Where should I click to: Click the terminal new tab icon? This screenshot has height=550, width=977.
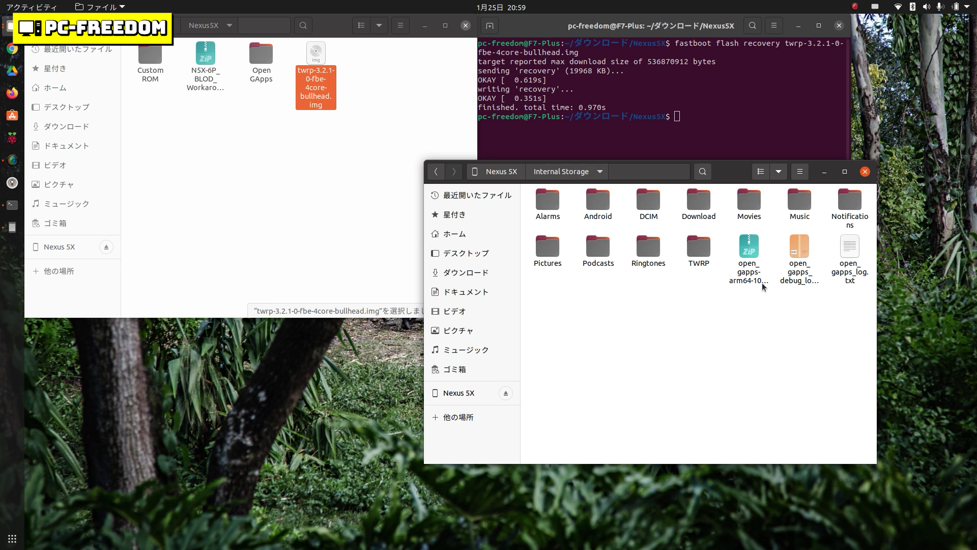490,25
